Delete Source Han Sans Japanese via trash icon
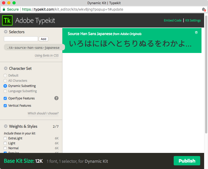This screenshot has height=169, width=208. pos(196,32)
